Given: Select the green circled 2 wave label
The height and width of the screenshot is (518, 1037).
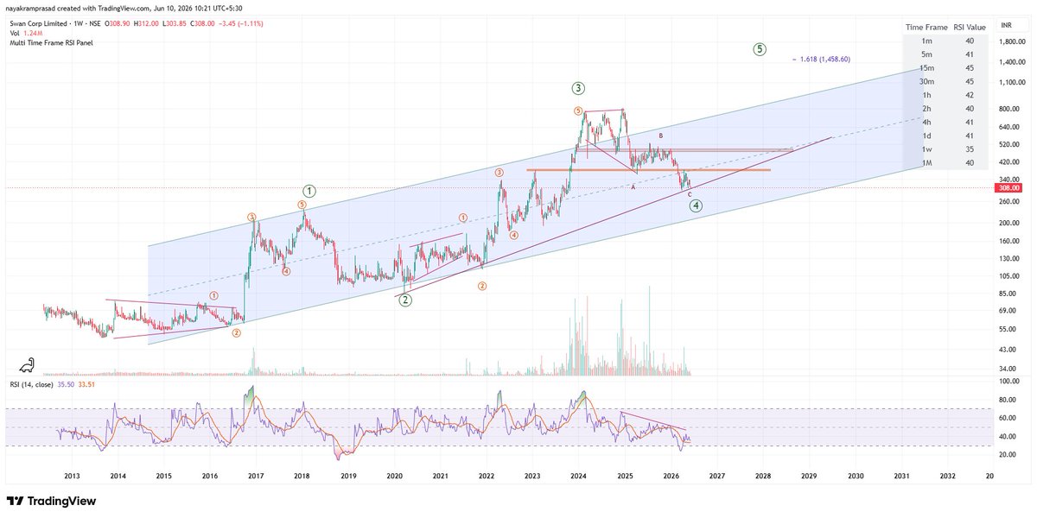Looking at the screenshot, I should 405,300.
